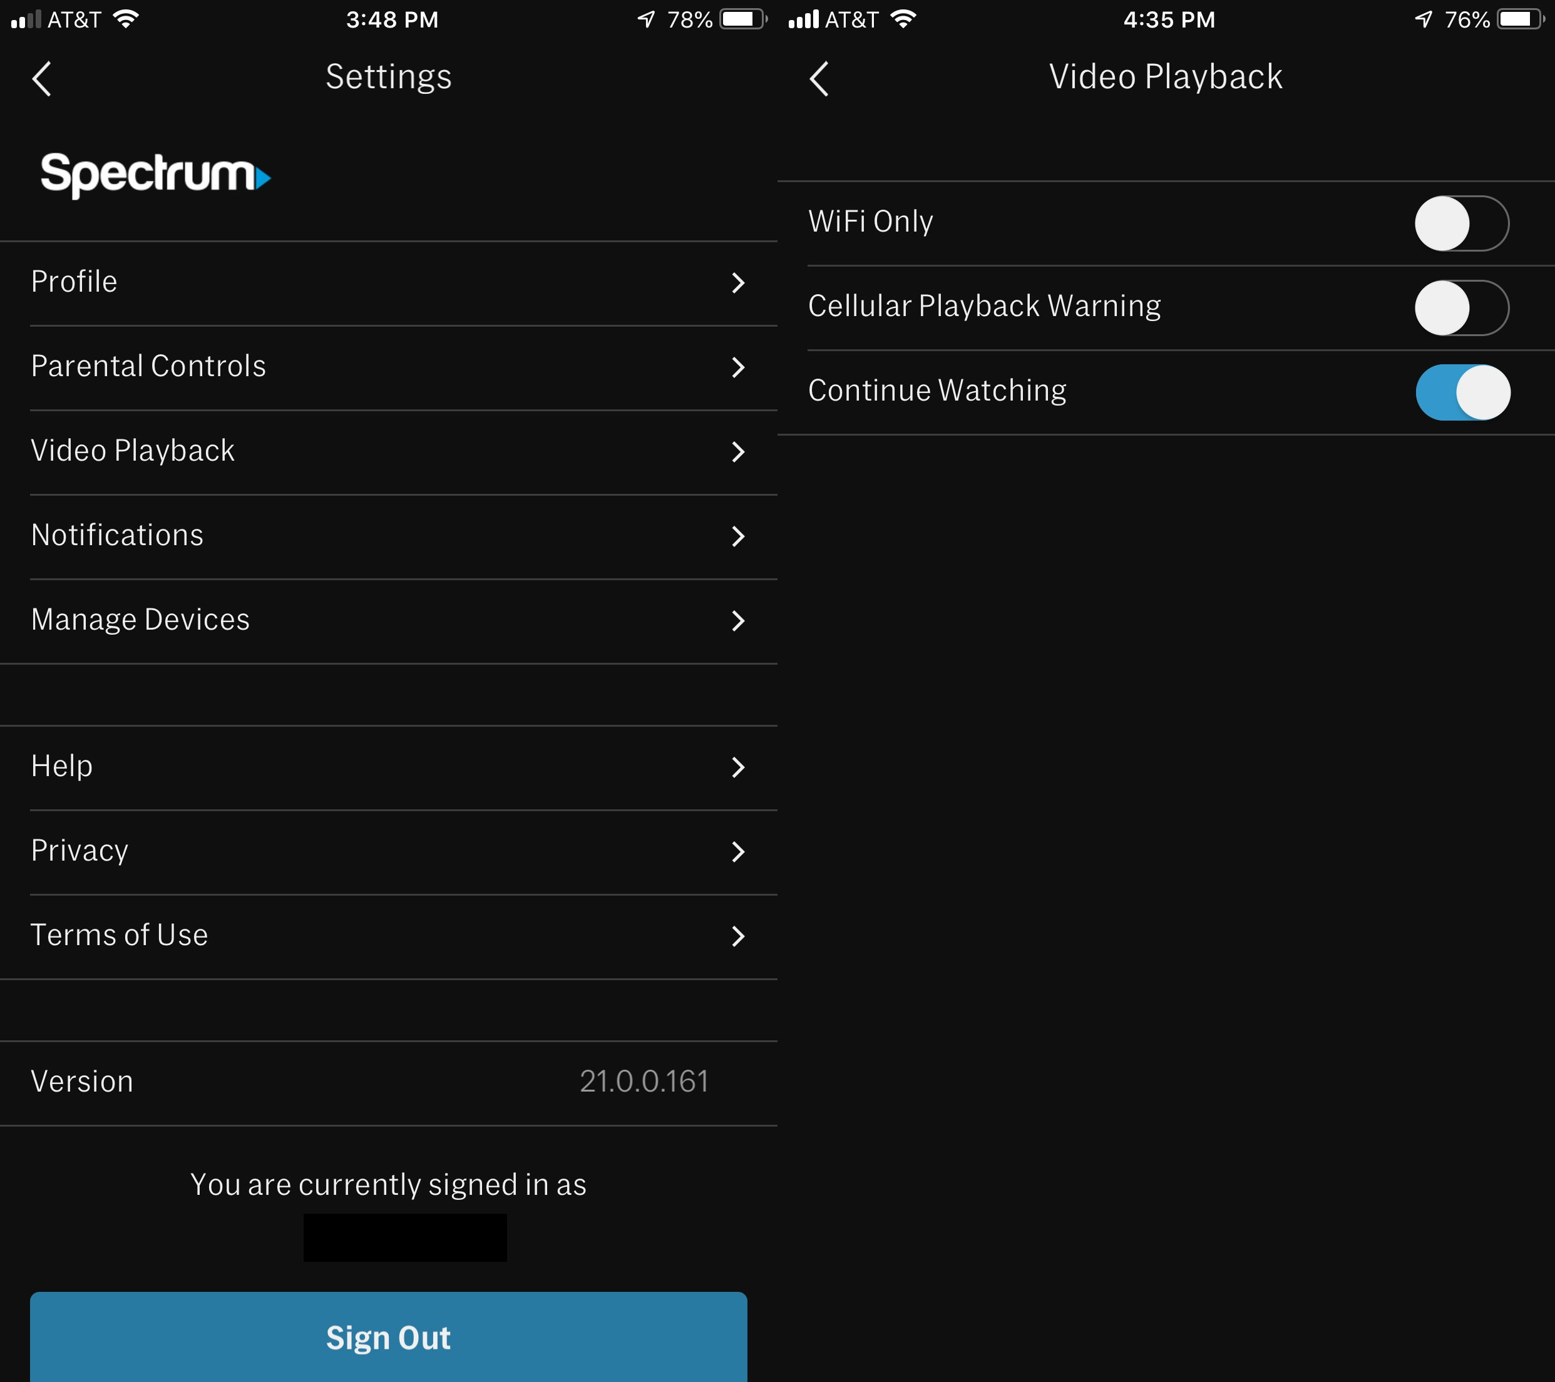Click the app Version number 21.0.0.161

644,1081
